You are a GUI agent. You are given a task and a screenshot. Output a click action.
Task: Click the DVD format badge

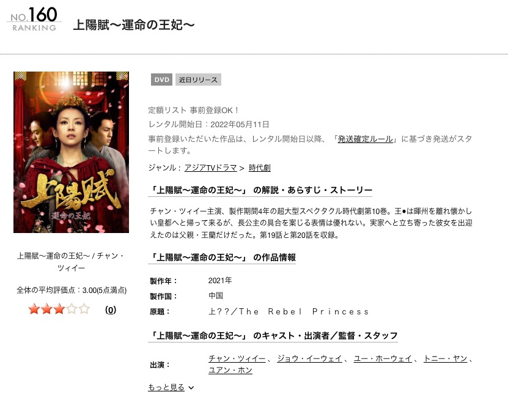pos(161,80)
